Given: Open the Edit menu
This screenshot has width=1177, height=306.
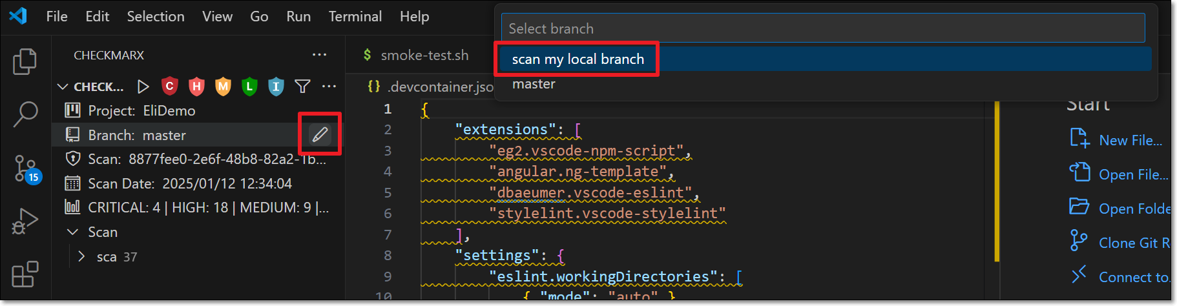Looking at the screenshot, I should (x=98, y=16).
